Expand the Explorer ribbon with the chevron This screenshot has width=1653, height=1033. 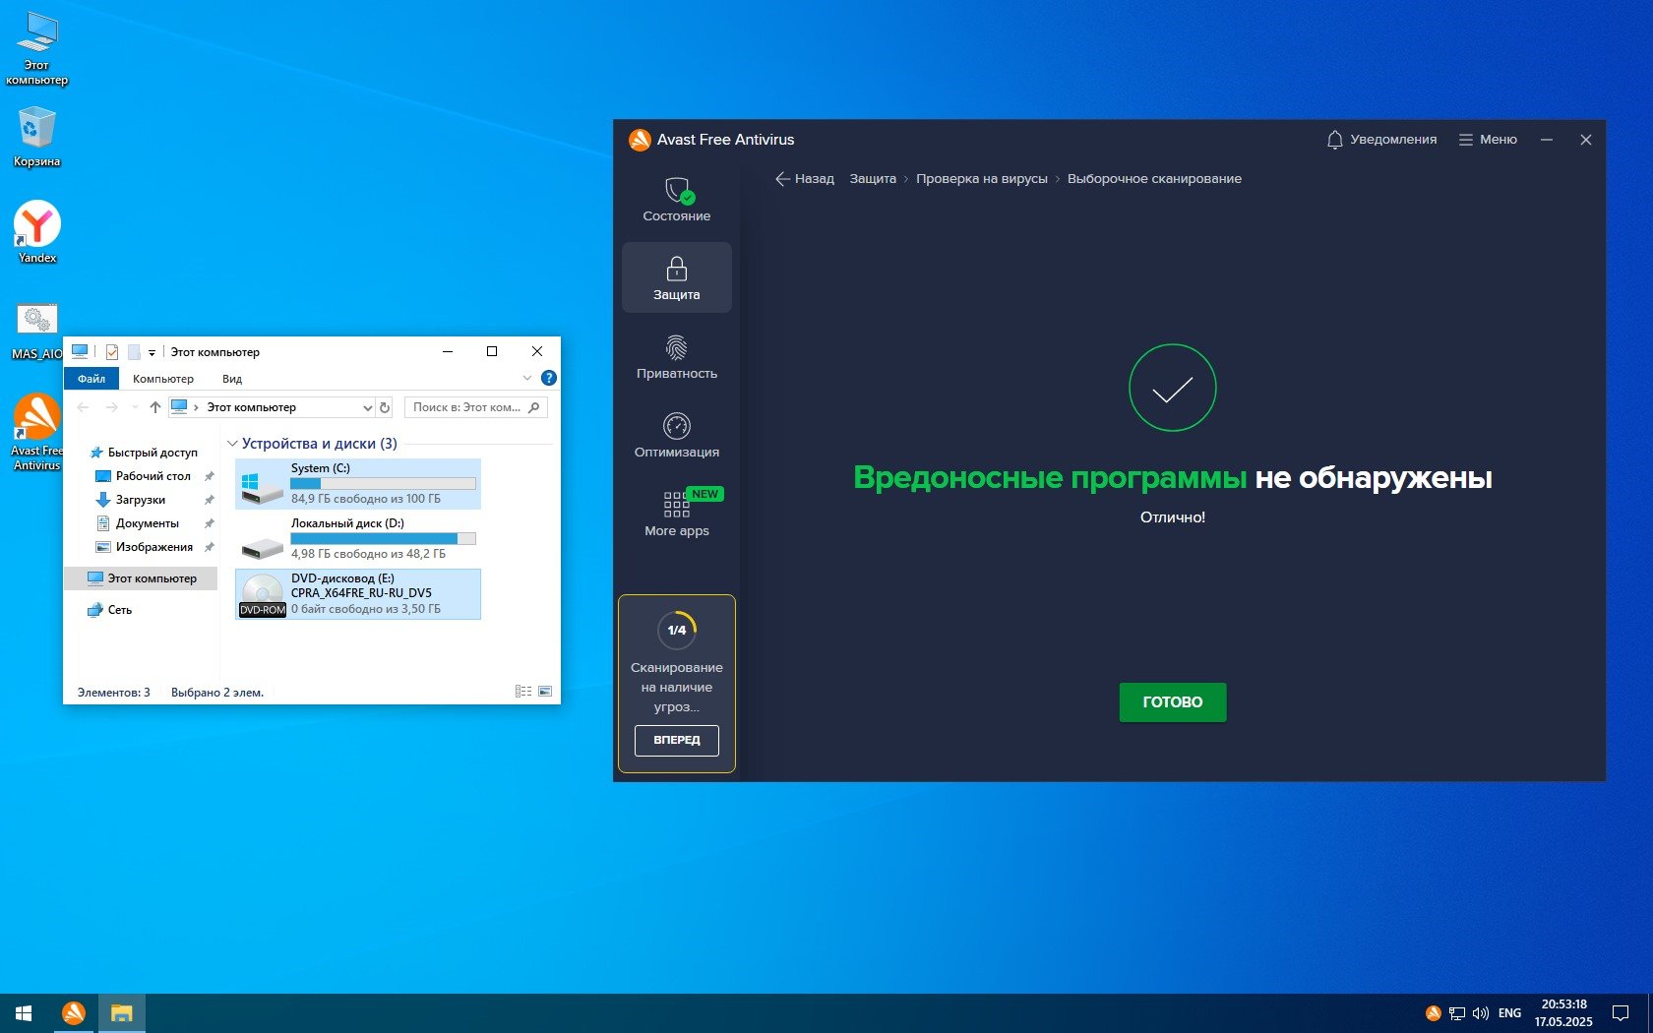527,378
